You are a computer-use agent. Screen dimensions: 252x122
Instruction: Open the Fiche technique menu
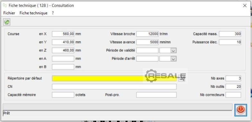click(x=33, y=13)
